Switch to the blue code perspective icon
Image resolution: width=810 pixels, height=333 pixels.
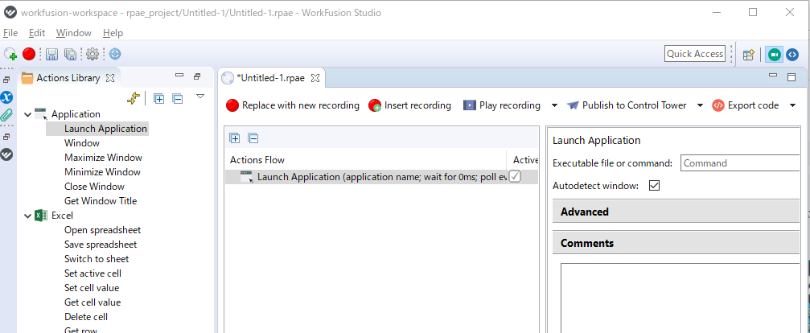[x=792, y=54]
